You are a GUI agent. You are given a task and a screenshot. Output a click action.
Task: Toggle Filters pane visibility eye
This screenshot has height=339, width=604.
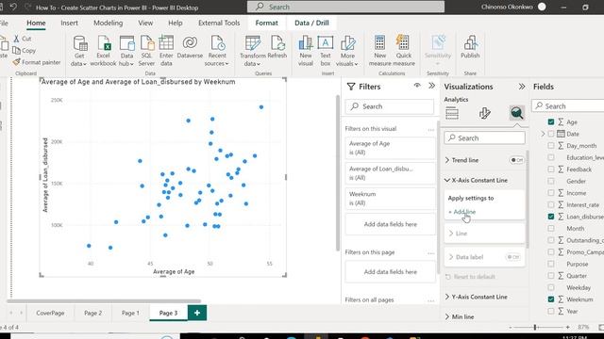click(x=417, y=86)
